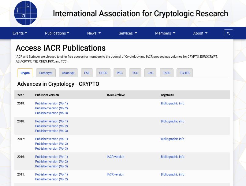Click the IACR Archive column header
Image resolution: width=246 pixels, height=186 pixels.
coord(116,95)
